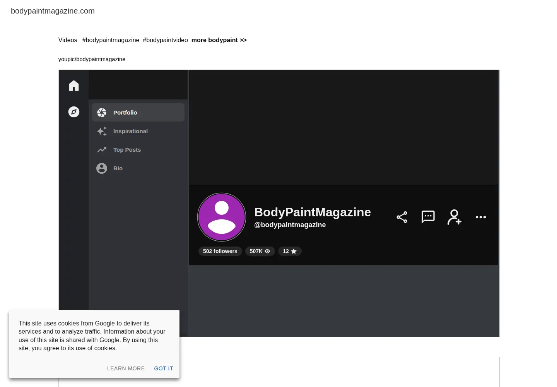Follow the user with add-person icon
557x387 pixels.
pos(454,217)
